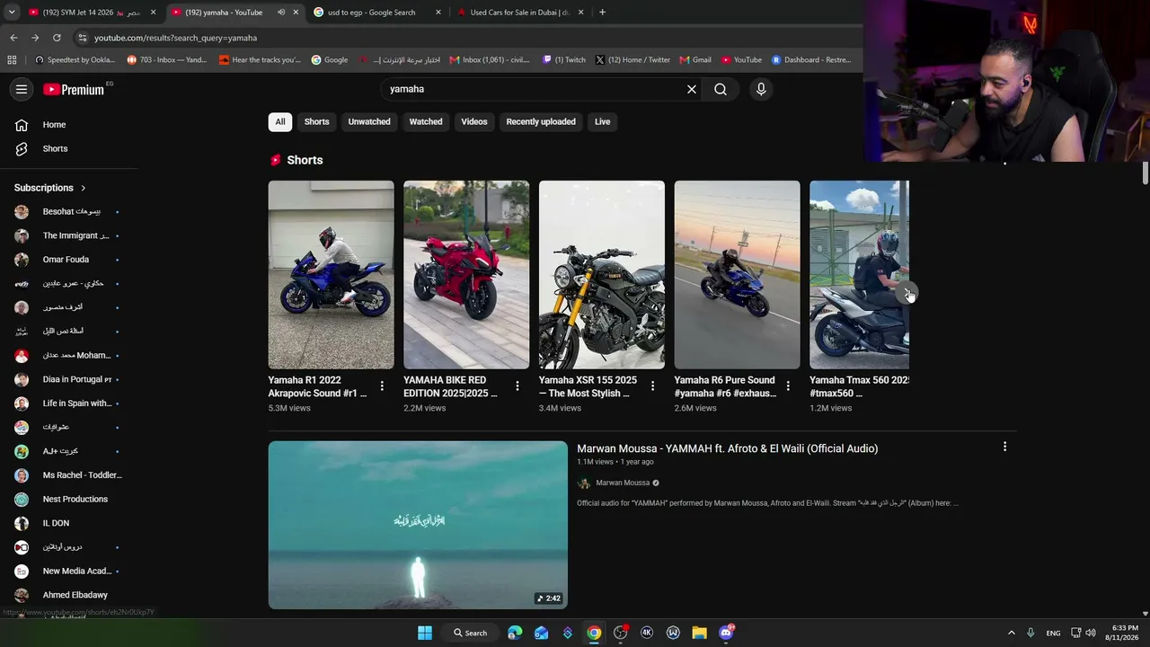
Task: Switch to the usd to egp Google tab
Action: [x=376, y=13]
